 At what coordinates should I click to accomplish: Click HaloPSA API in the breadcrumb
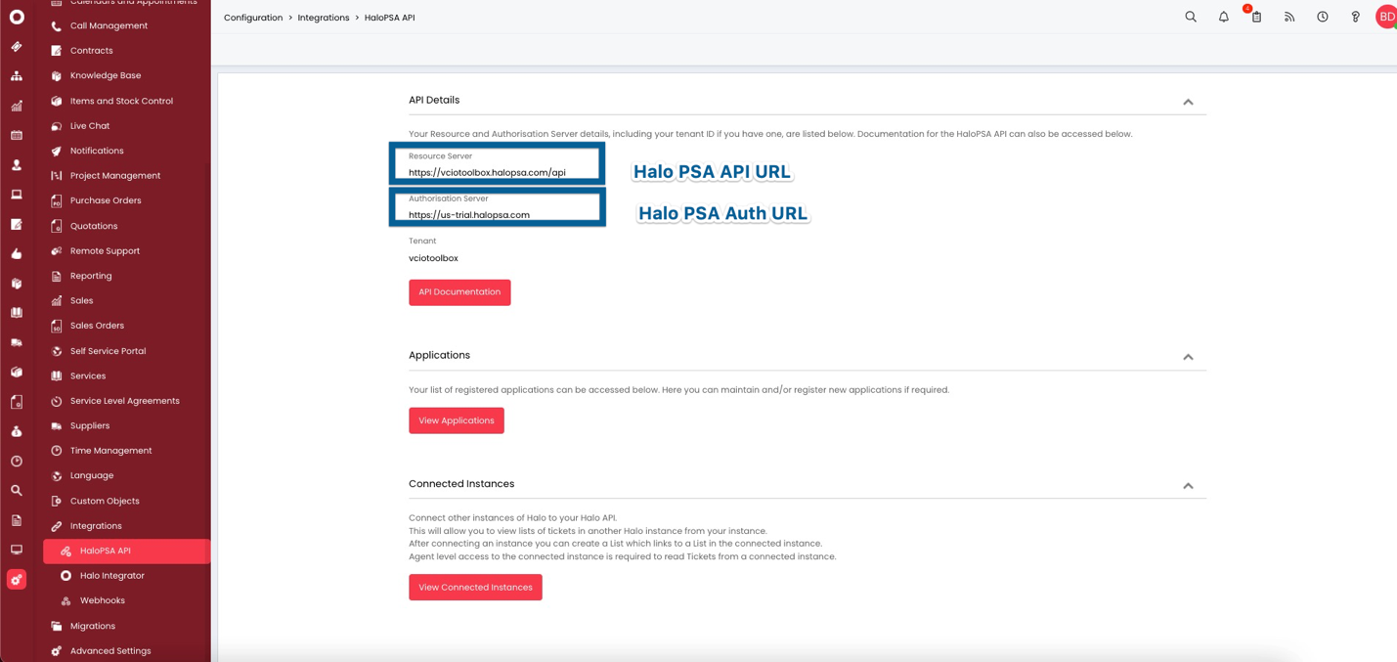390,18
